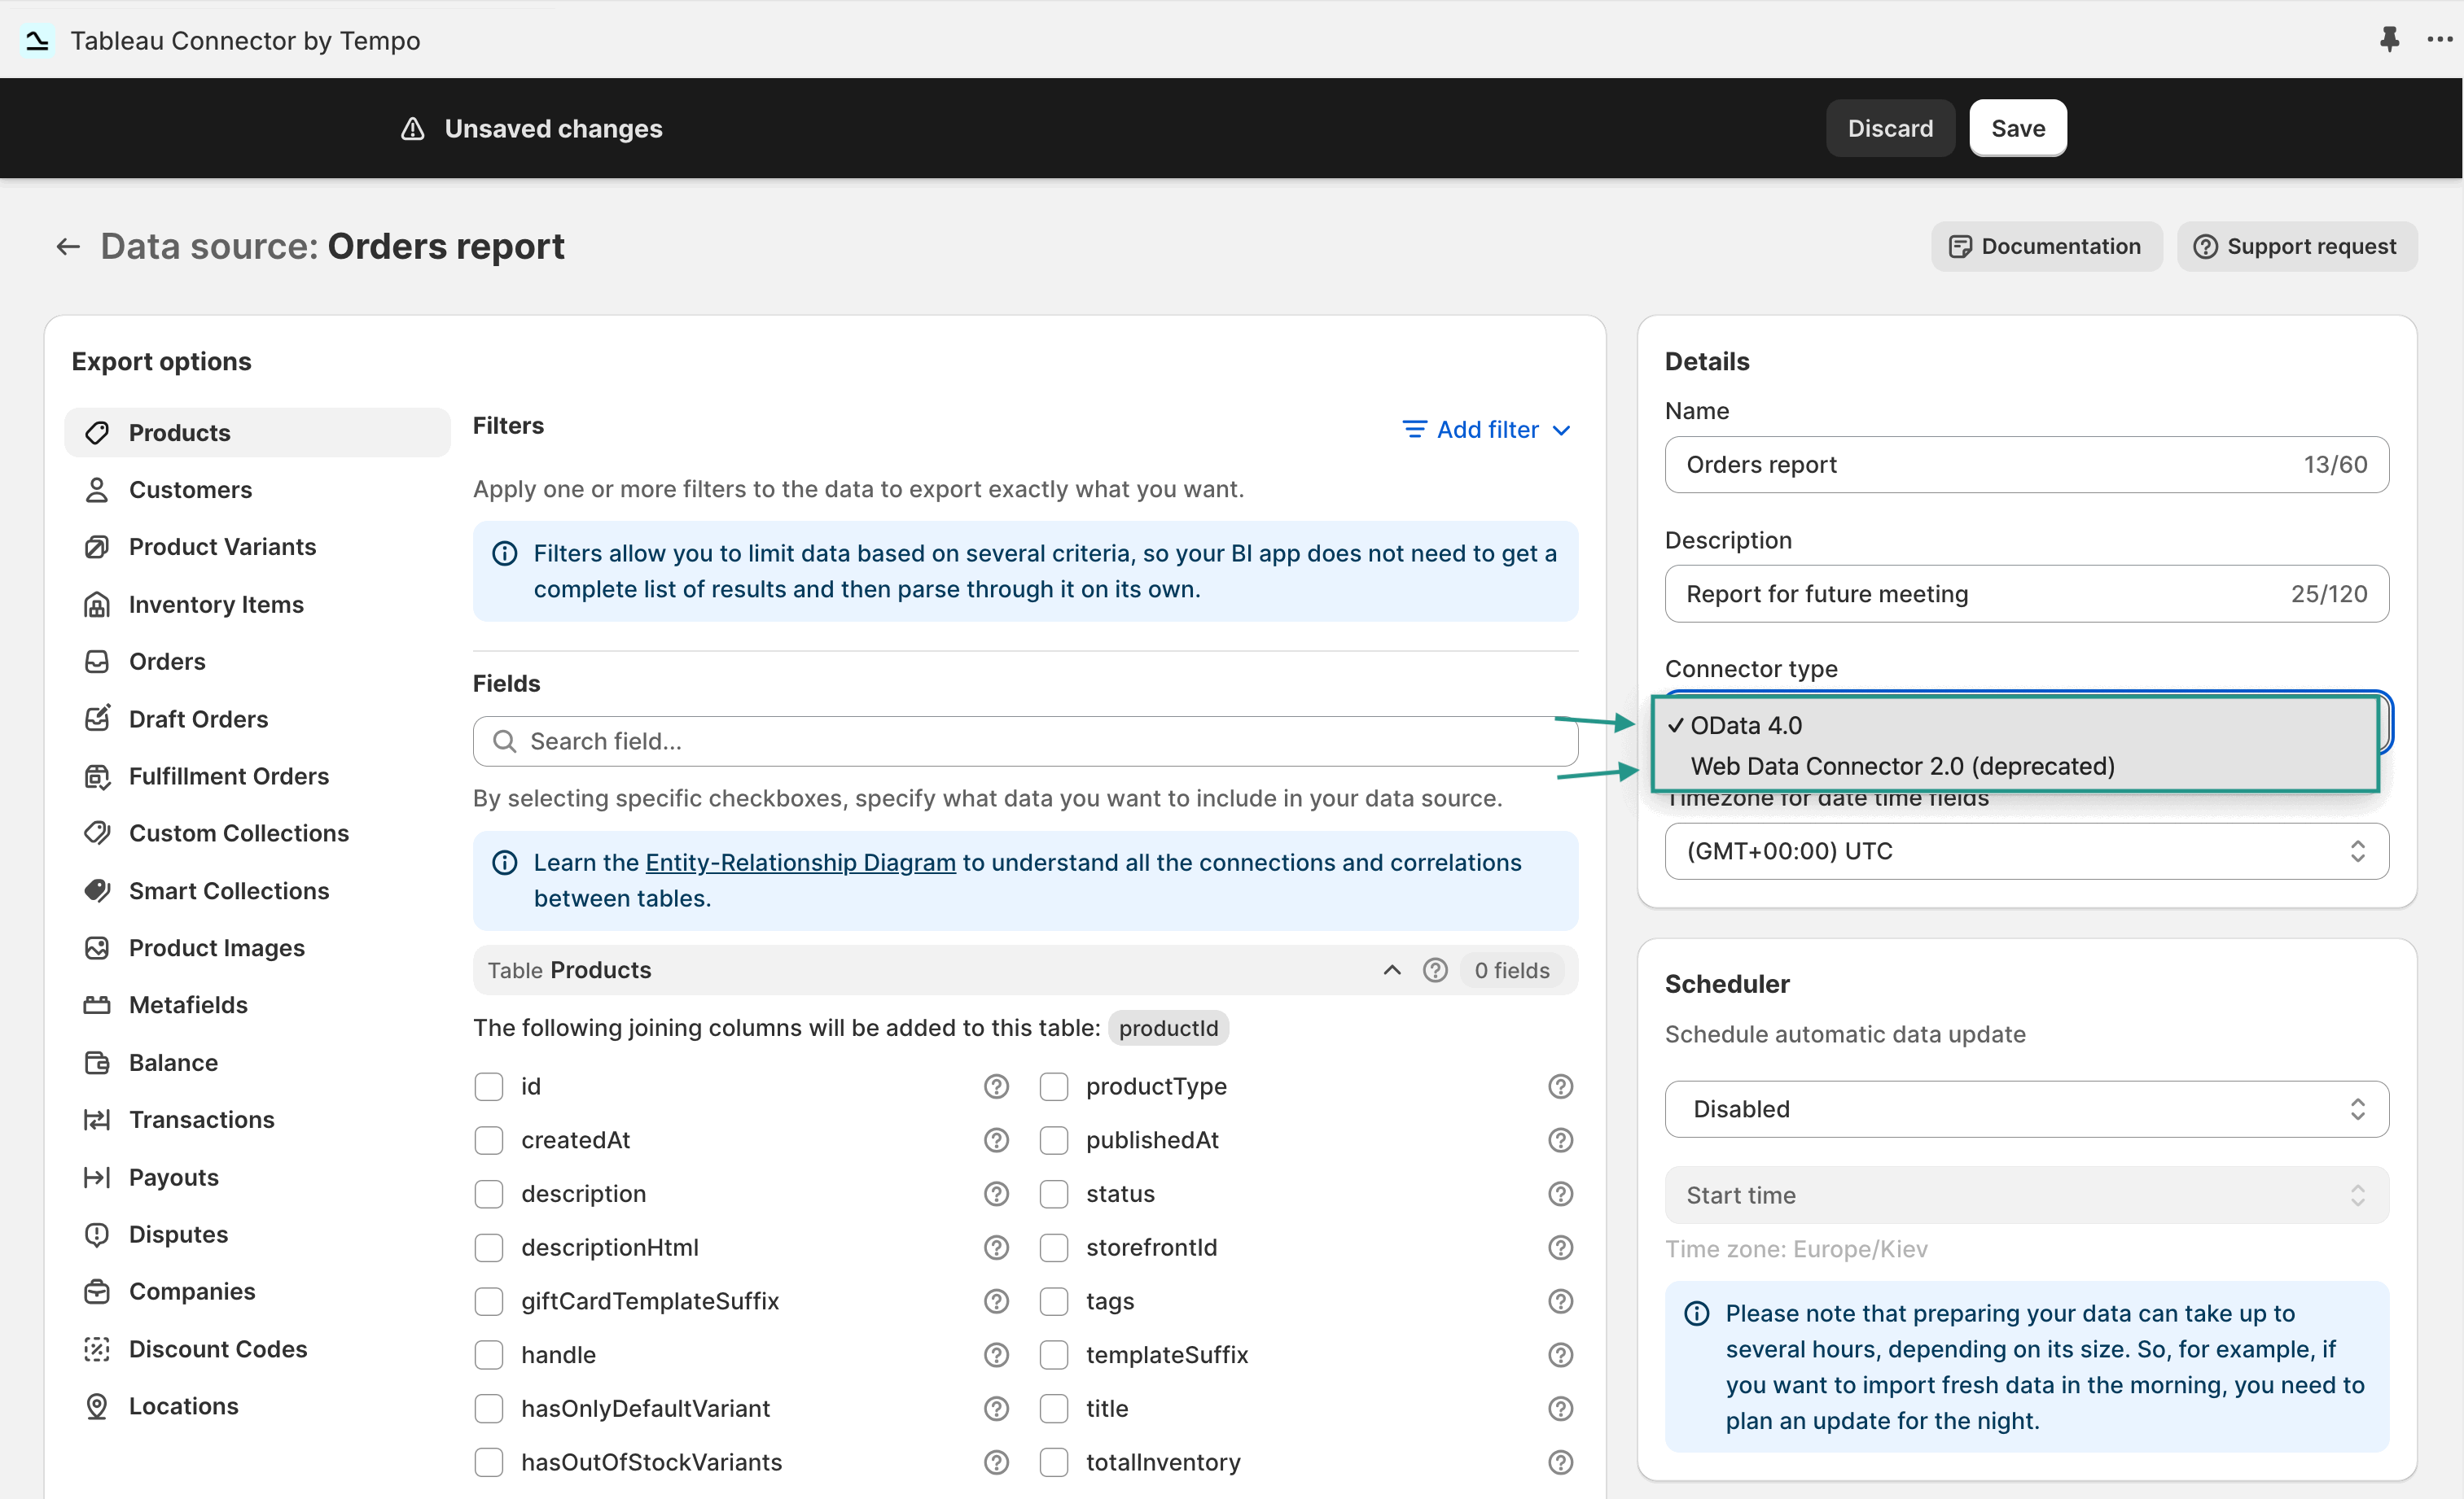
Task: Select Draft Orders in the sidebar
Action: 197,718
